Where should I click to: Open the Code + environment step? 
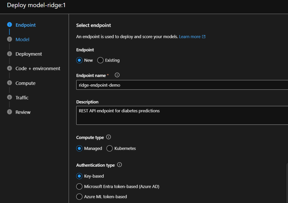pyautogui.click(x=38, y=68)
